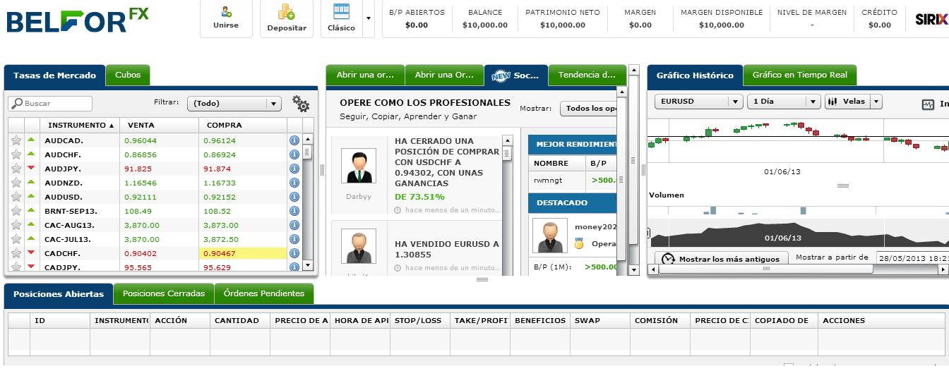
Task: Show info for CAC-AUG13. instrument
Action: pyautogui.click(x=294, y=225)
